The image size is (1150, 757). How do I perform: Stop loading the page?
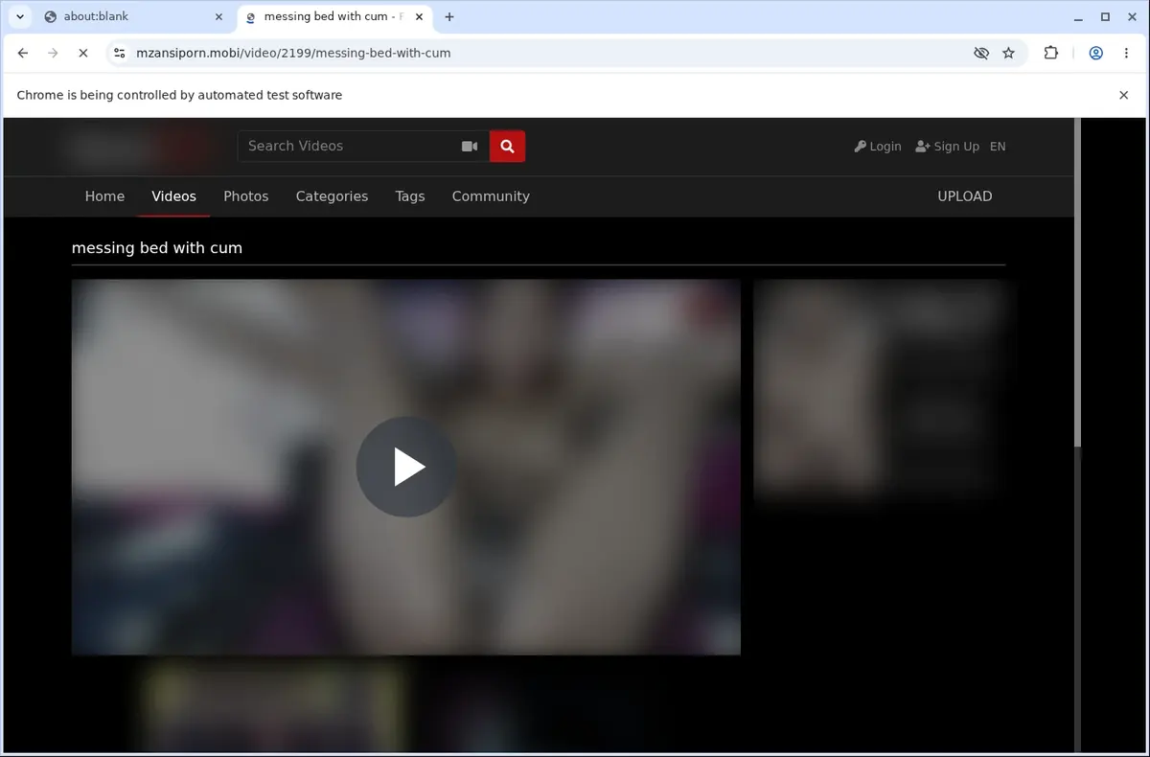point(83,54)
